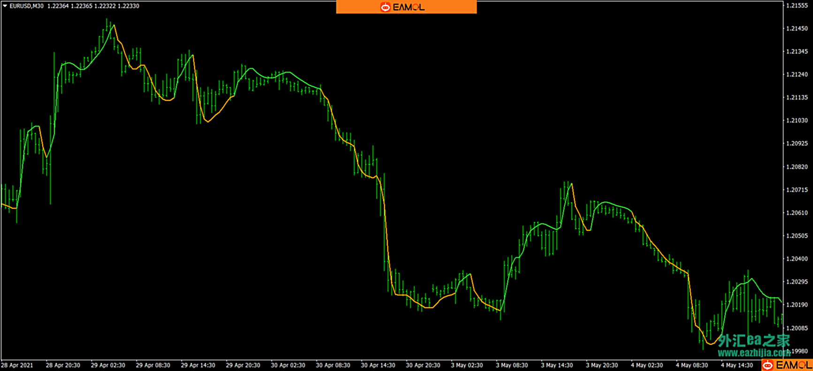The image size is (813, 371).
Task: Select the 3 May 08:30 time marker
Action: (512, 365)
